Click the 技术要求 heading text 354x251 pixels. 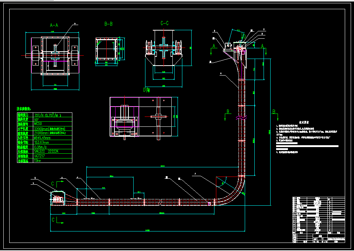(304, 122)
